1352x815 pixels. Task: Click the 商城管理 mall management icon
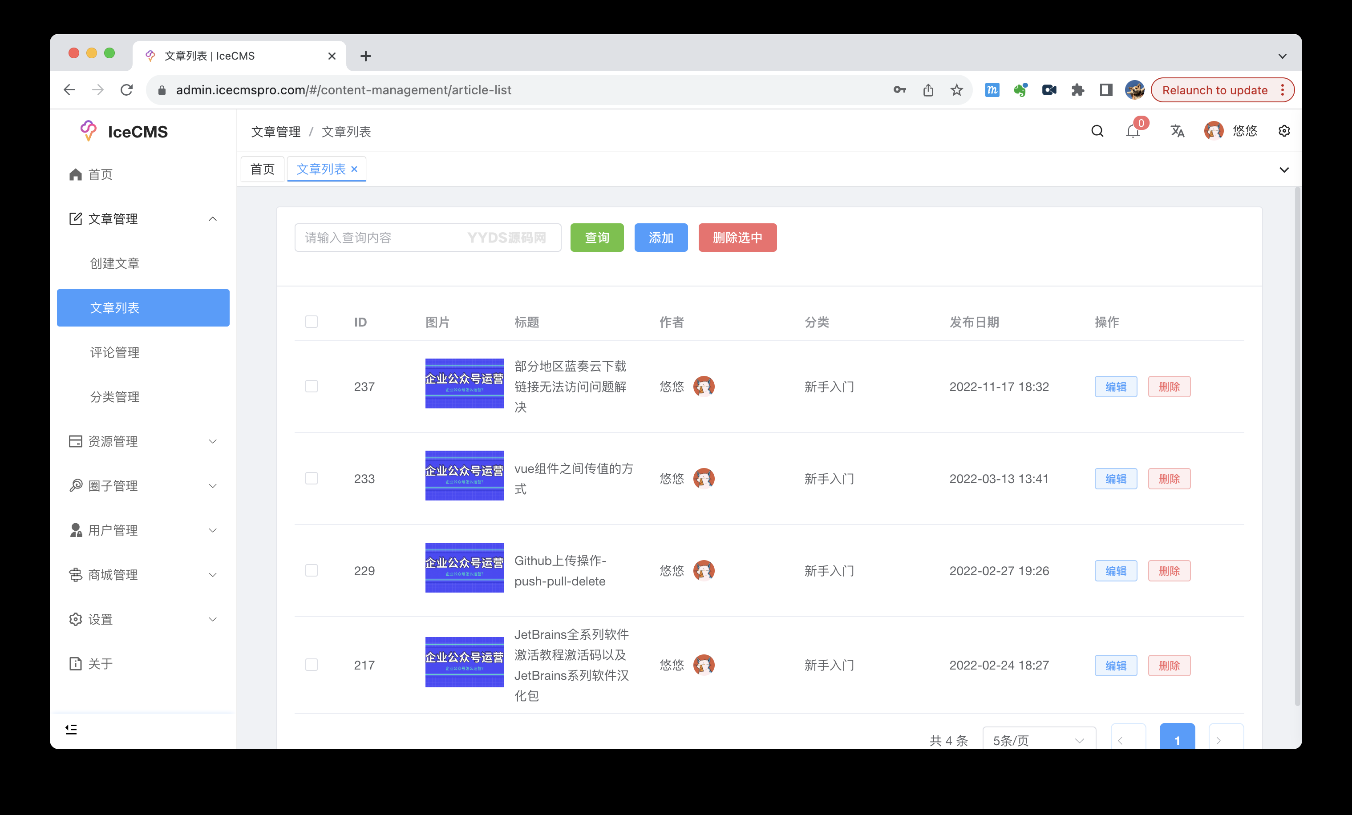click(x=75, y=575)
